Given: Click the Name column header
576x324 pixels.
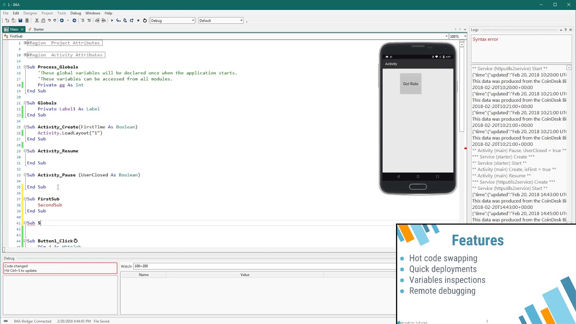Looking at the screenshot, I should (144, 274).
